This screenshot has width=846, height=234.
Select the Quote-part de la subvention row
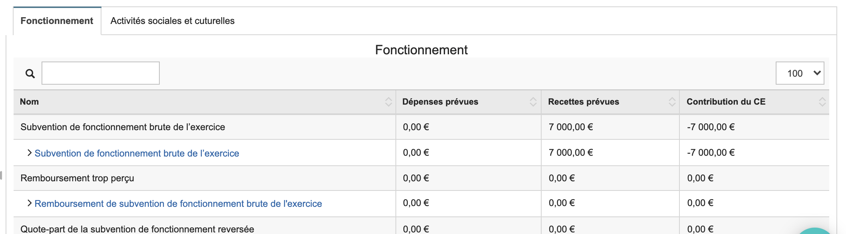(x=137, y=229)
